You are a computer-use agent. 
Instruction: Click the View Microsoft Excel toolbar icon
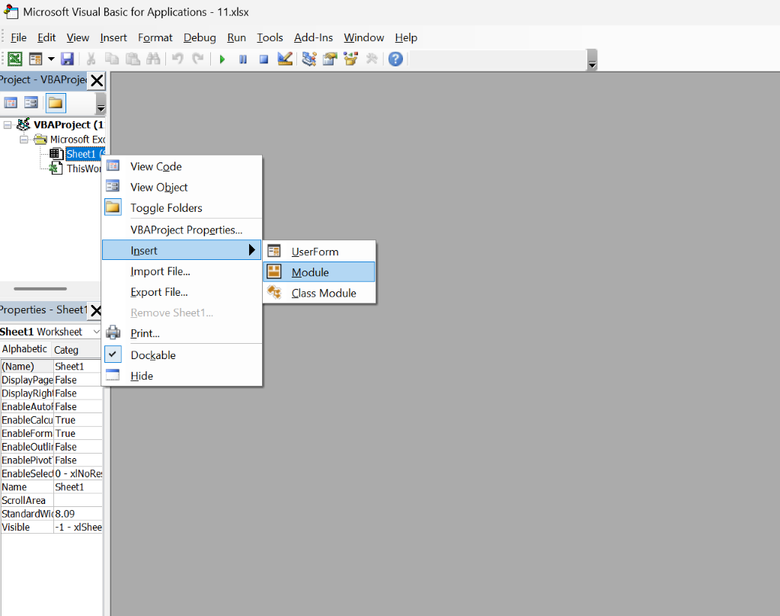coord(15,59)
